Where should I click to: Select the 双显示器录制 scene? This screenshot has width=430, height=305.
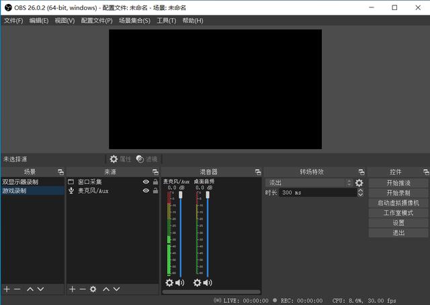pos(33,182)
